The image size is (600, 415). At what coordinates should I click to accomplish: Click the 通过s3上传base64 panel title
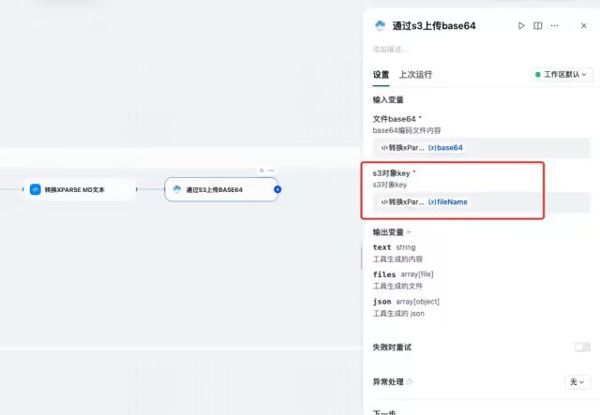(x=434, y=25)
